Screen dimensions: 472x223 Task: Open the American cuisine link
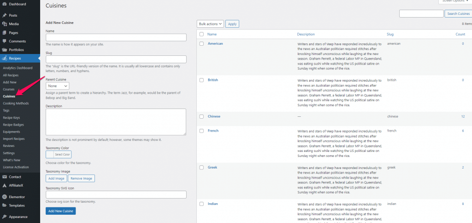(215, 44)
